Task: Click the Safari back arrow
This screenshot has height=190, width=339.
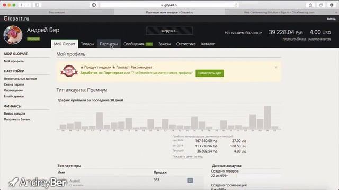Action: pyautogui.click(x=21, y=5)
